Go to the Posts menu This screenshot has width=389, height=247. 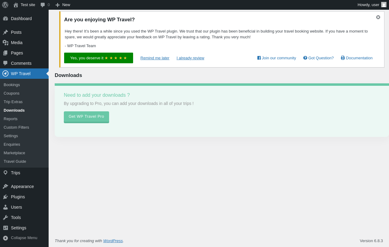pos(24,32)
